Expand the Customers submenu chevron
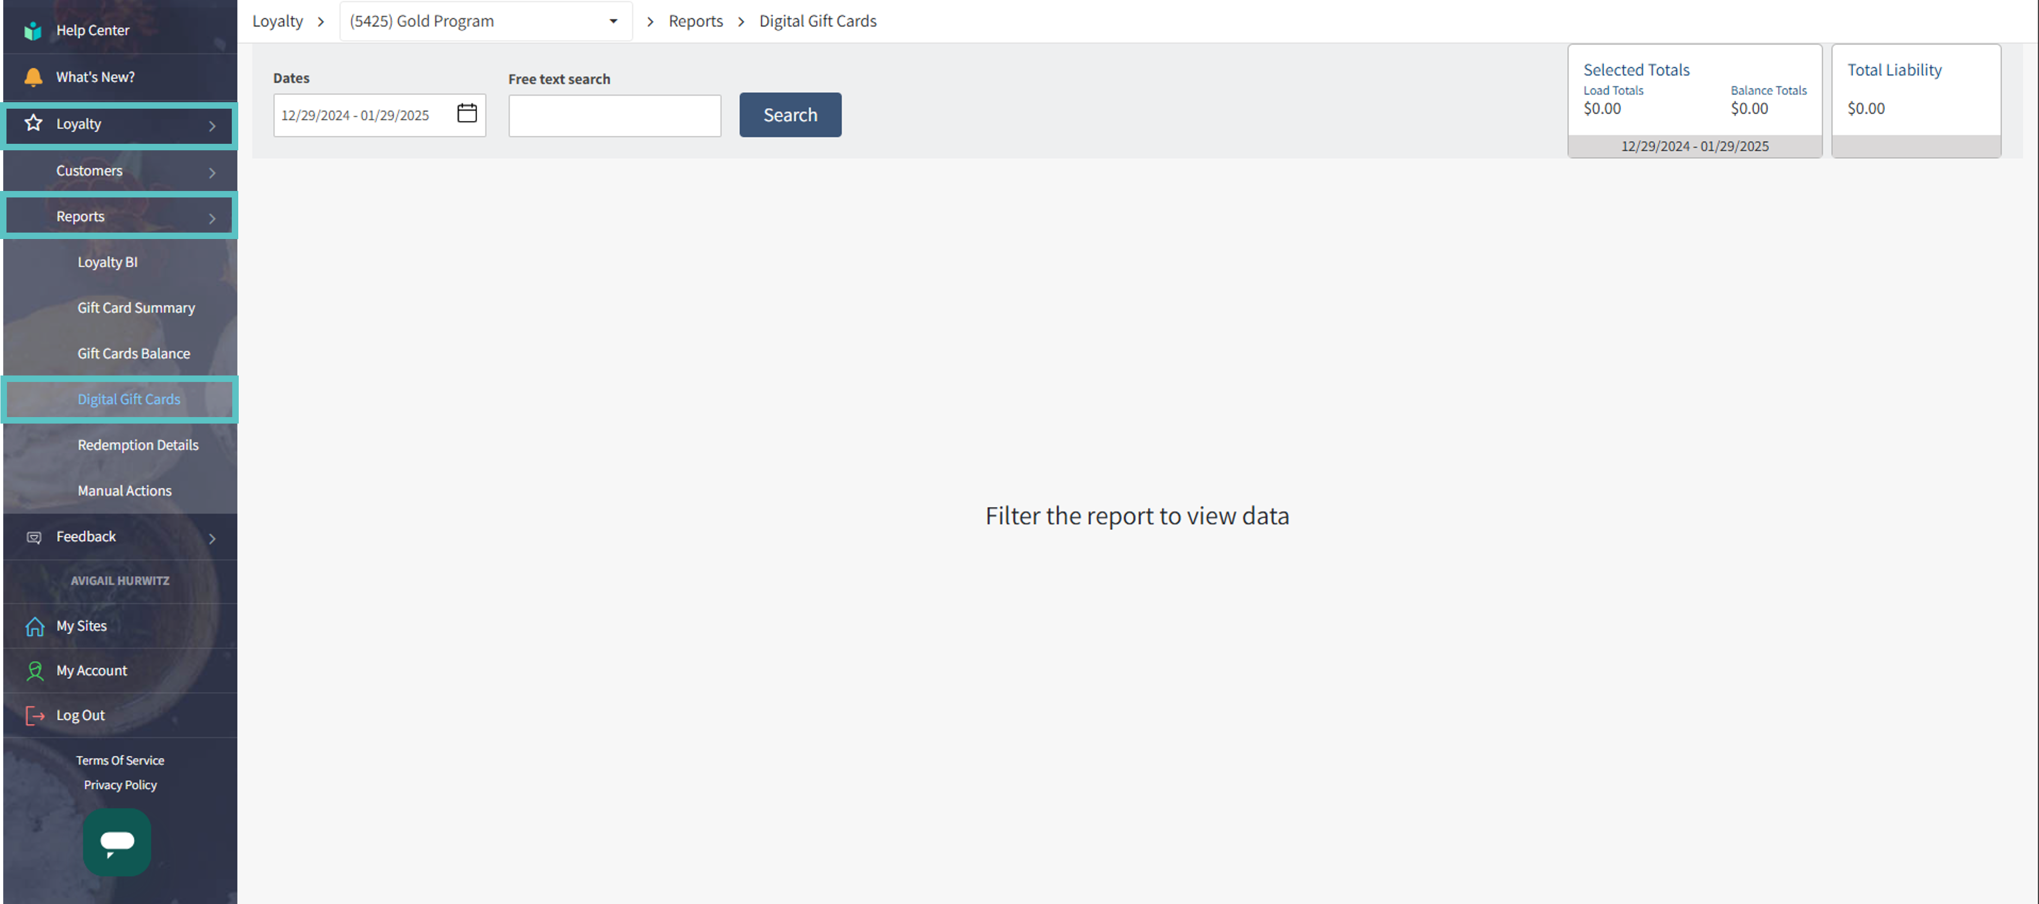Viewport: 2039px width, 904px height. pos(212,172)
